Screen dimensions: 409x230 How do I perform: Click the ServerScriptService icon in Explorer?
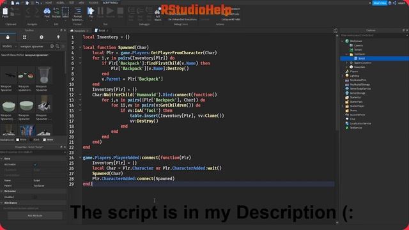tap(347, 89)
